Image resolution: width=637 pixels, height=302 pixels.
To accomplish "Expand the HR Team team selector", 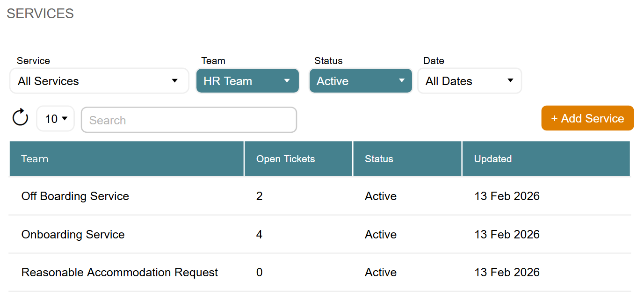I will point(247,80).
